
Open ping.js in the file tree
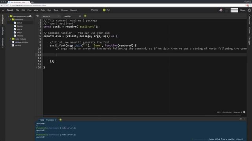(x=19, y=29)
